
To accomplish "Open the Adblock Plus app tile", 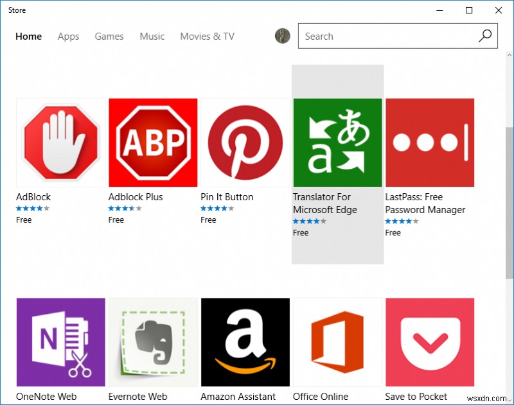I will tap(152, 141).
